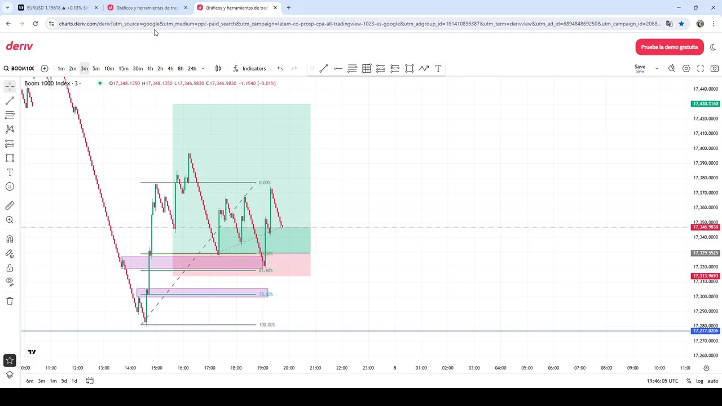Choose horizontal ray tool in floating toolbar

coord(338,69)
